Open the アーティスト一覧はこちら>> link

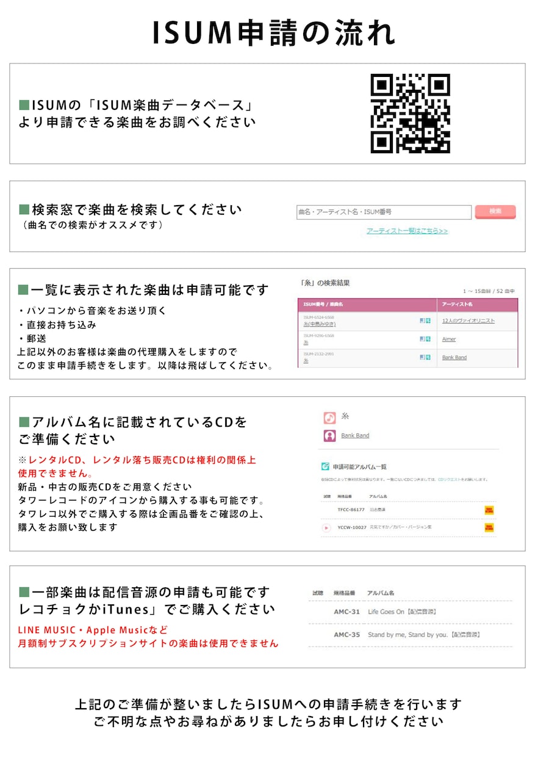pos(407,231)
